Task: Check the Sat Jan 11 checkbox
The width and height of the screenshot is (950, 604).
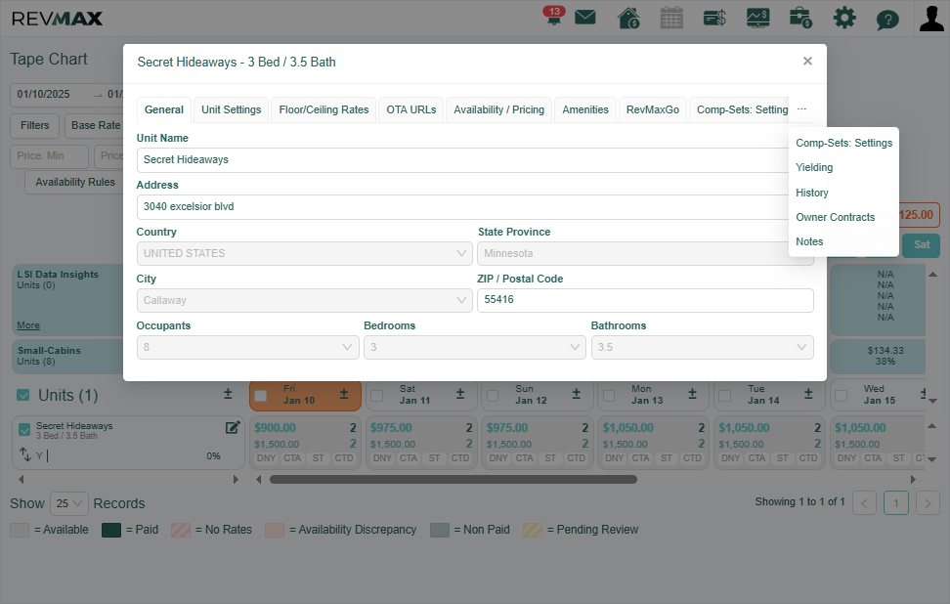Action: click(377, 396)
